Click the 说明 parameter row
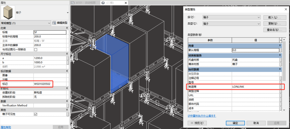Image resolution: width=290 pixels, height=129 pixels. point(235,99)
